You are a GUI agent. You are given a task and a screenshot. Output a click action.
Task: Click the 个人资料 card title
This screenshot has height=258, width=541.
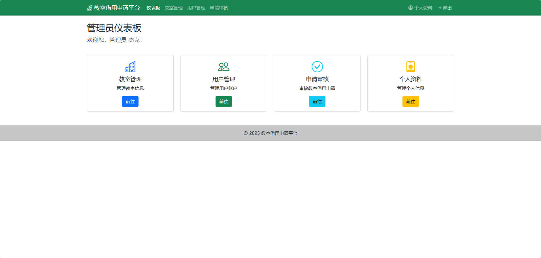[x=411, y=79]
